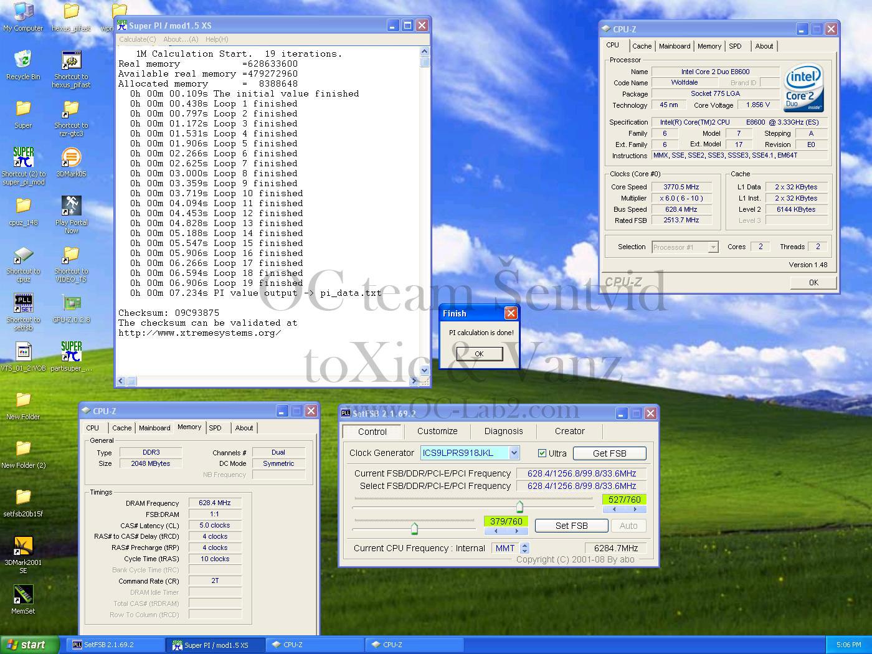Switch to Memory tab in top CPU-Z
Viewport: 872px width, 654px height.
pos(709,46)
